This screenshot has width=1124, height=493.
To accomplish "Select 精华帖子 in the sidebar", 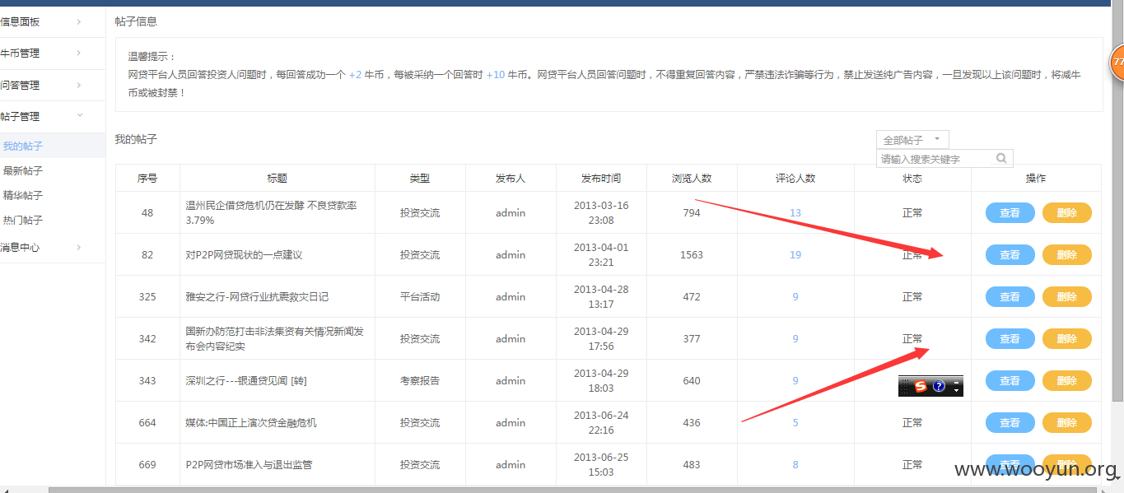I will pos(23,196).
